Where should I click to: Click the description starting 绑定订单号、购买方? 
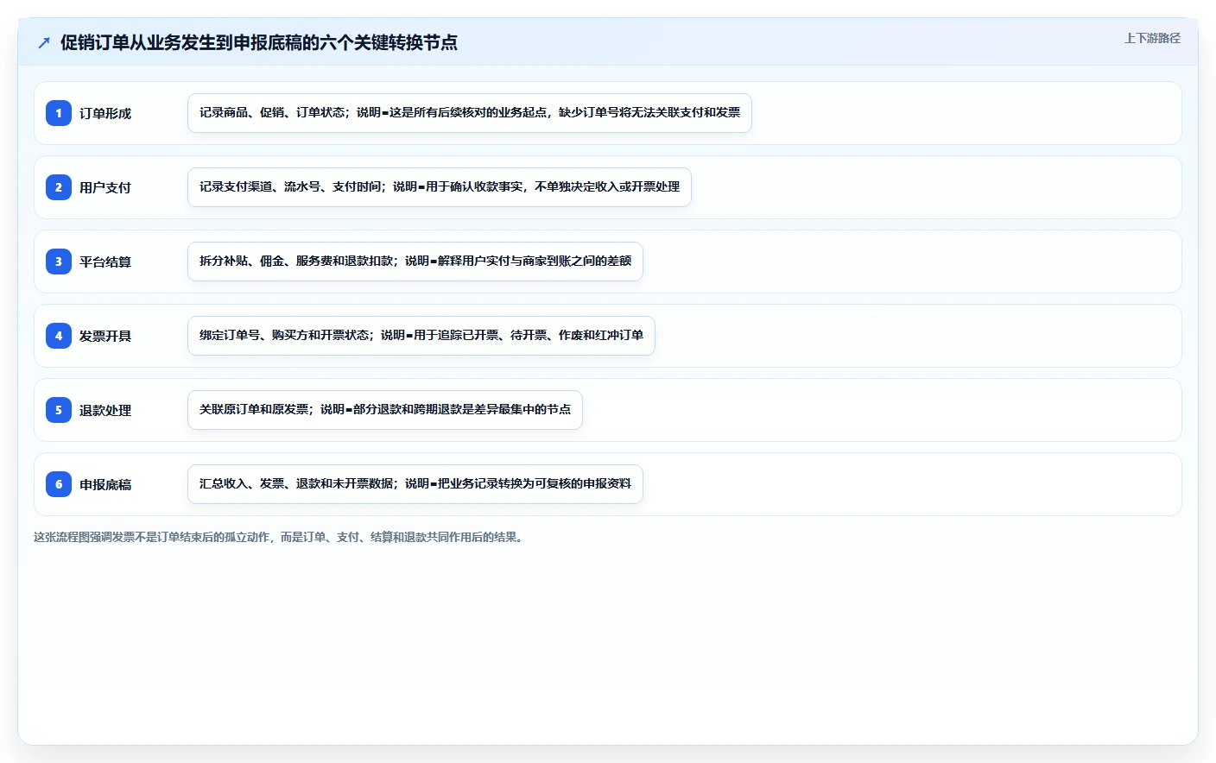pyautogui.click(x=421, y=336)
